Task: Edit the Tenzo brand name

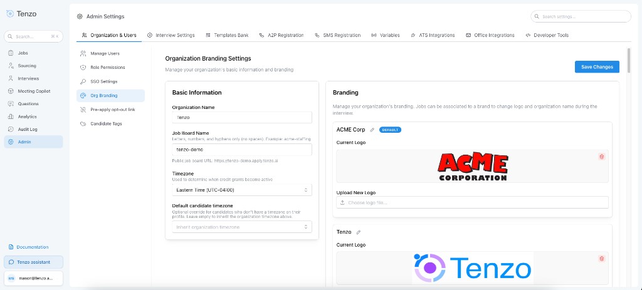Action: (359, 232)
